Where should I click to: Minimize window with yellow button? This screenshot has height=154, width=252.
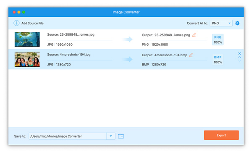(19, 12)
